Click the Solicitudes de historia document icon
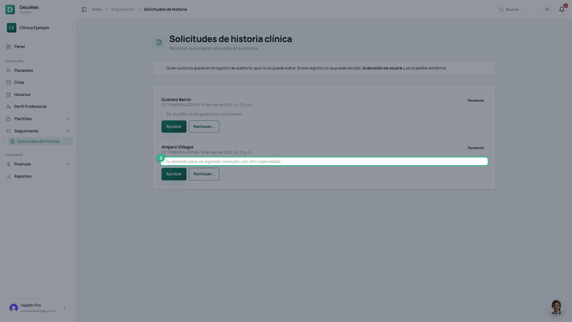The image size is (572, 322). (13, 142)
